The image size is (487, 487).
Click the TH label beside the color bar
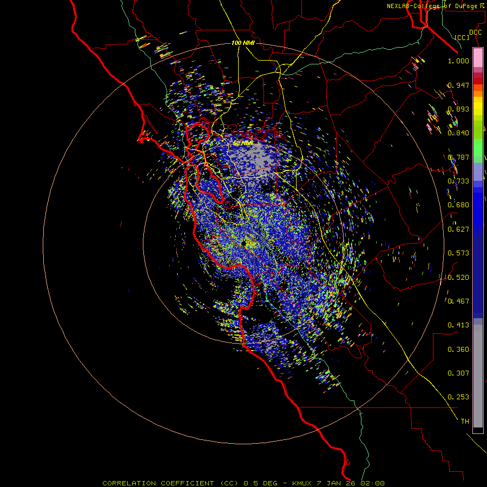click(465, 422)
